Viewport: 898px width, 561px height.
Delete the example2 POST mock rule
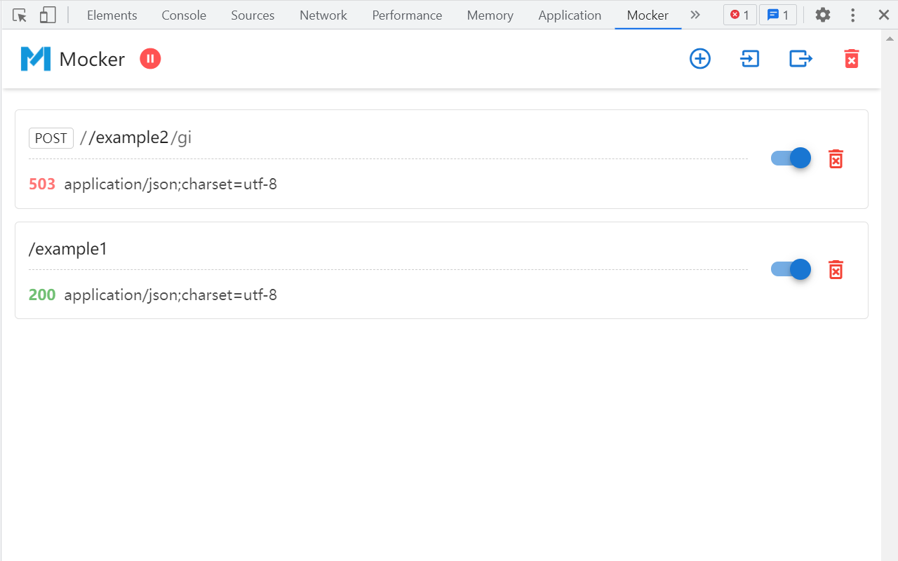click(836, 159)
